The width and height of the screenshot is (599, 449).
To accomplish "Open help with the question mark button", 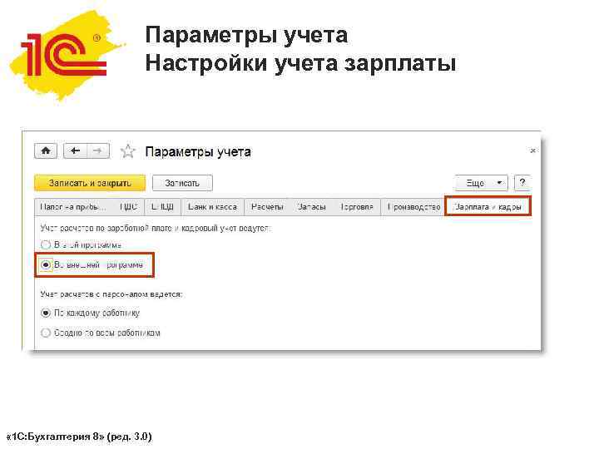I will 522,183.
